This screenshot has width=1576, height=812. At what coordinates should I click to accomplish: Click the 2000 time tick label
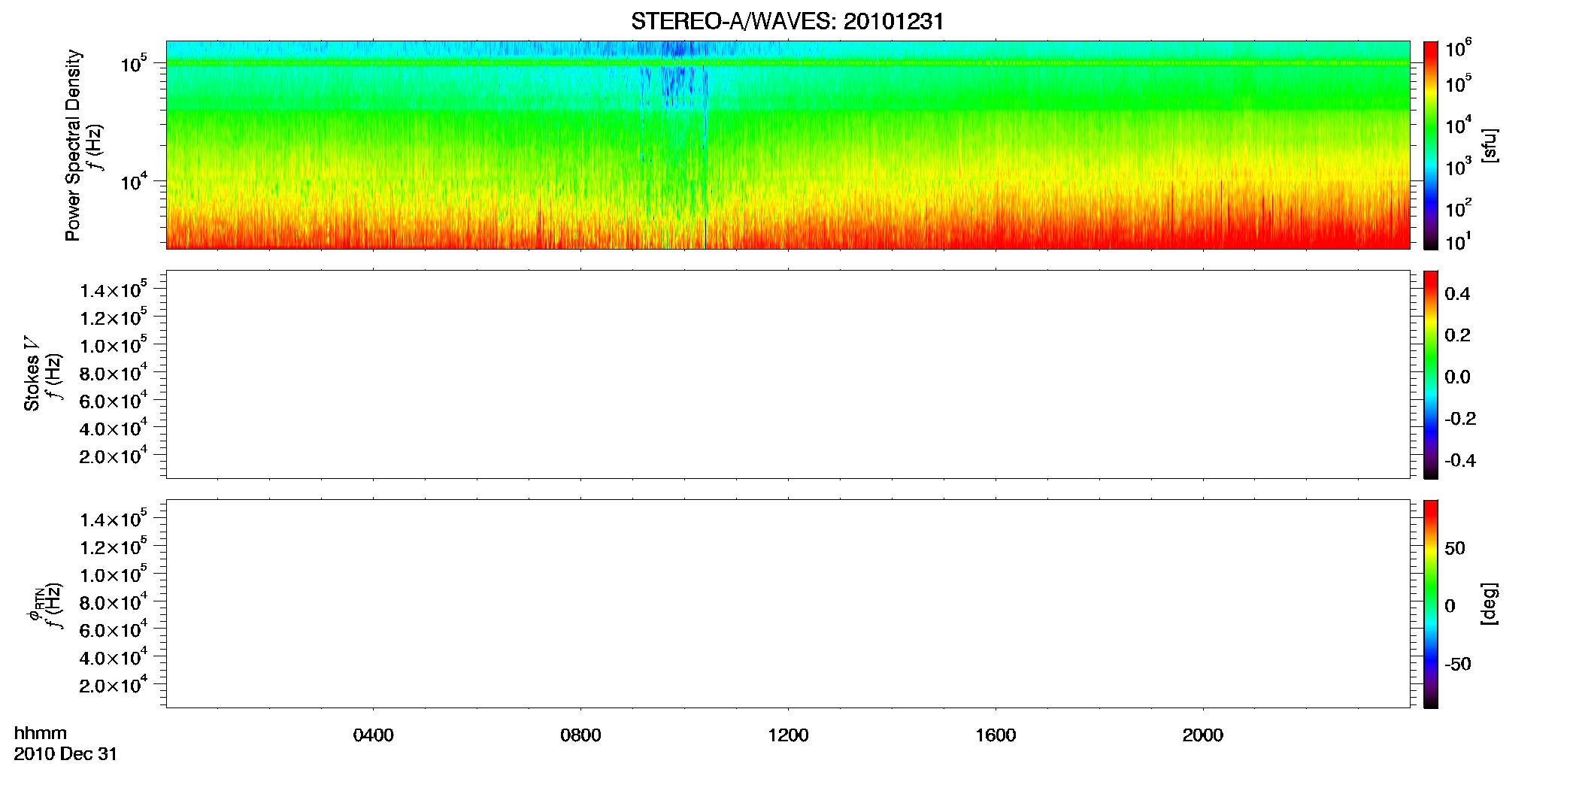pos(1202,735)
